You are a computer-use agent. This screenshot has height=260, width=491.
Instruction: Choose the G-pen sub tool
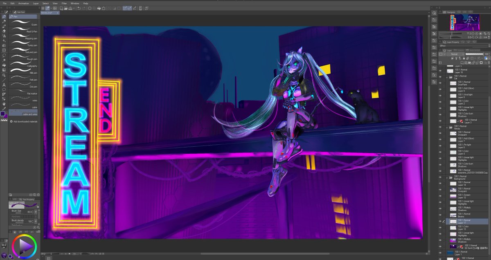click(x=23, y=23)
